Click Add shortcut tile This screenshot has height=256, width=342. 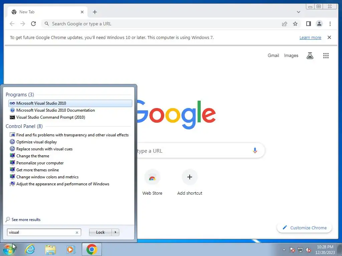pos(190,182)
